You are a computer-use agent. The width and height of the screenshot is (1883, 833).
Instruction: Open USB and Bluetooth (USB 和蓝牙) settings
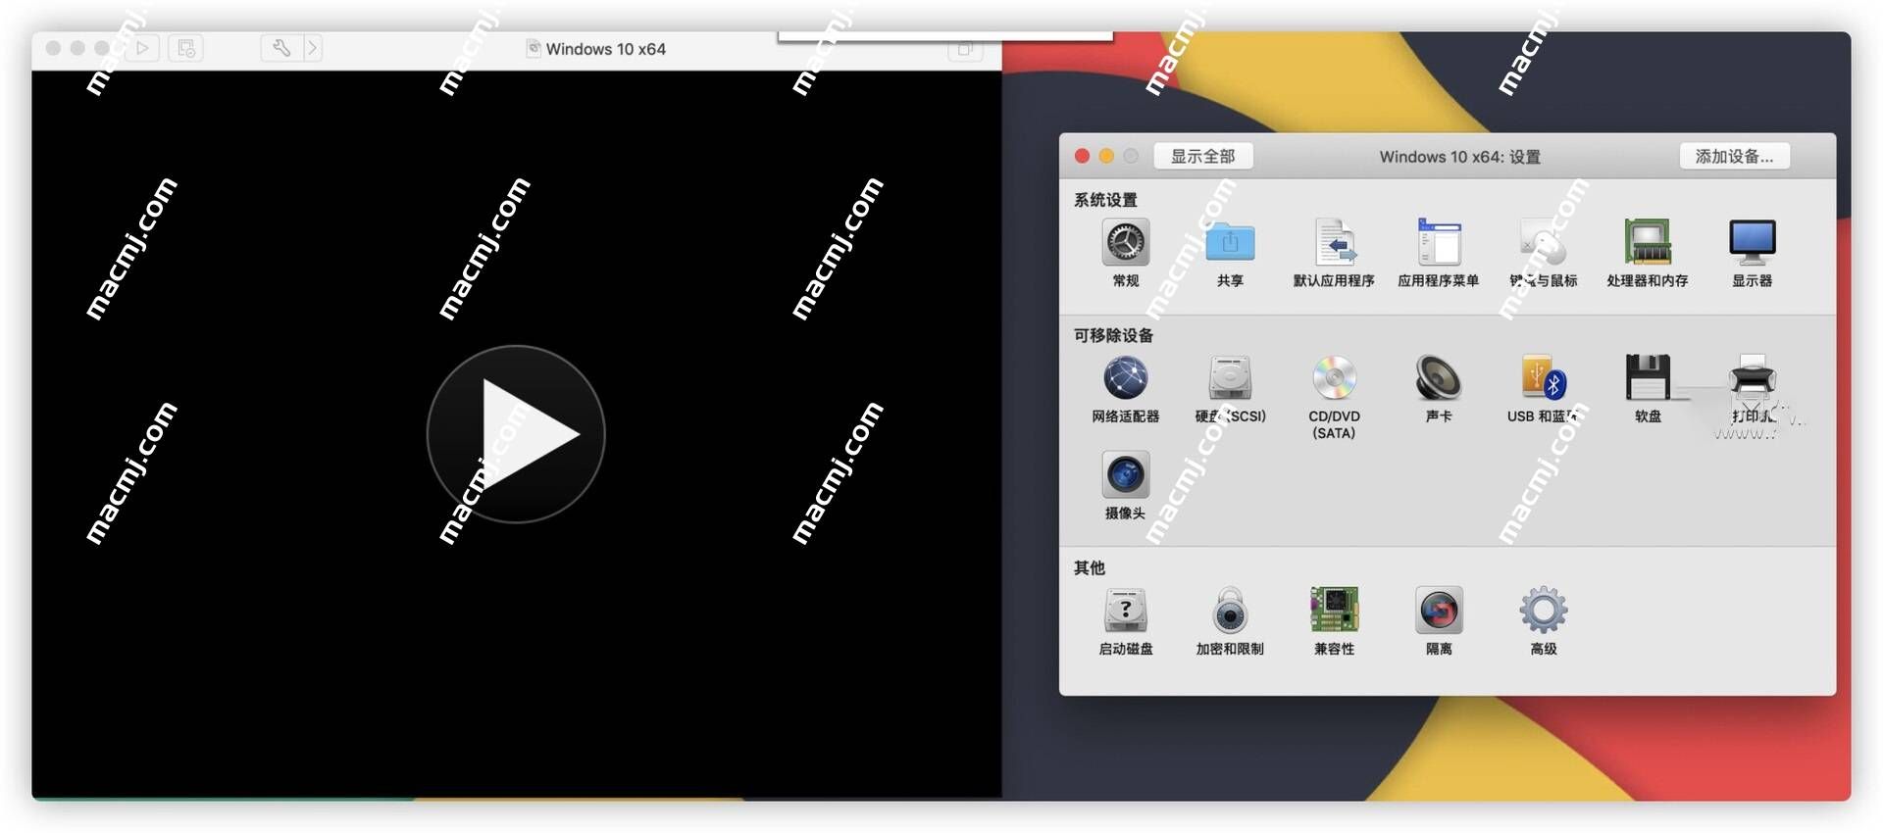pyautogui.click(x=1543, y=378)
